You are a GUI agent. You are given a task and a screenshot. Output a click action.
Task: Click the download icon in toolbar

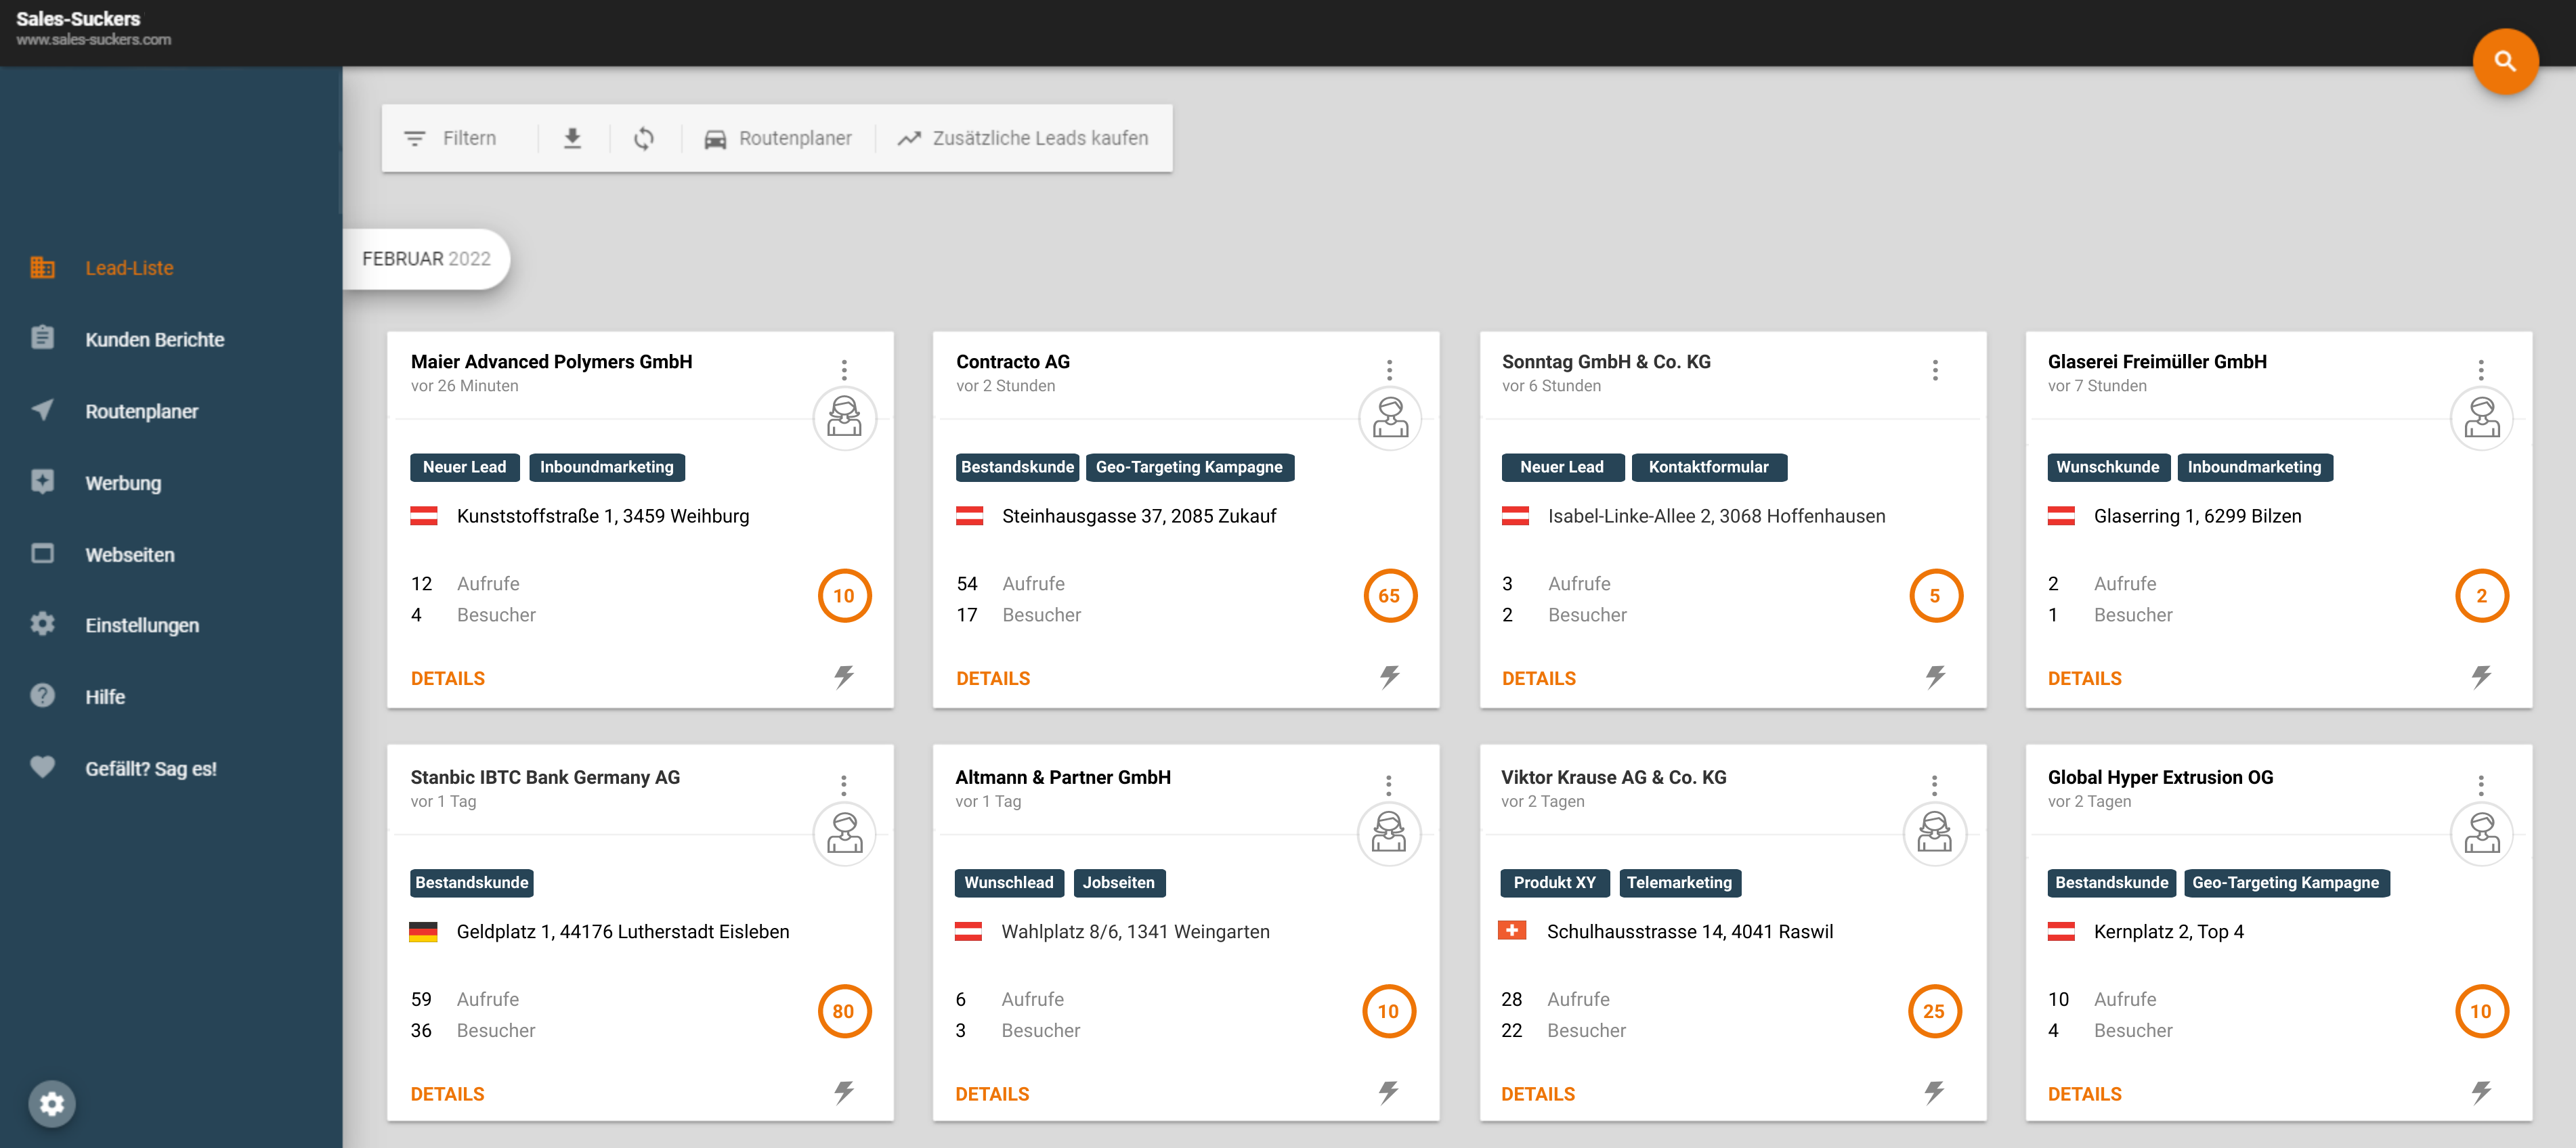tap(572, 138)
